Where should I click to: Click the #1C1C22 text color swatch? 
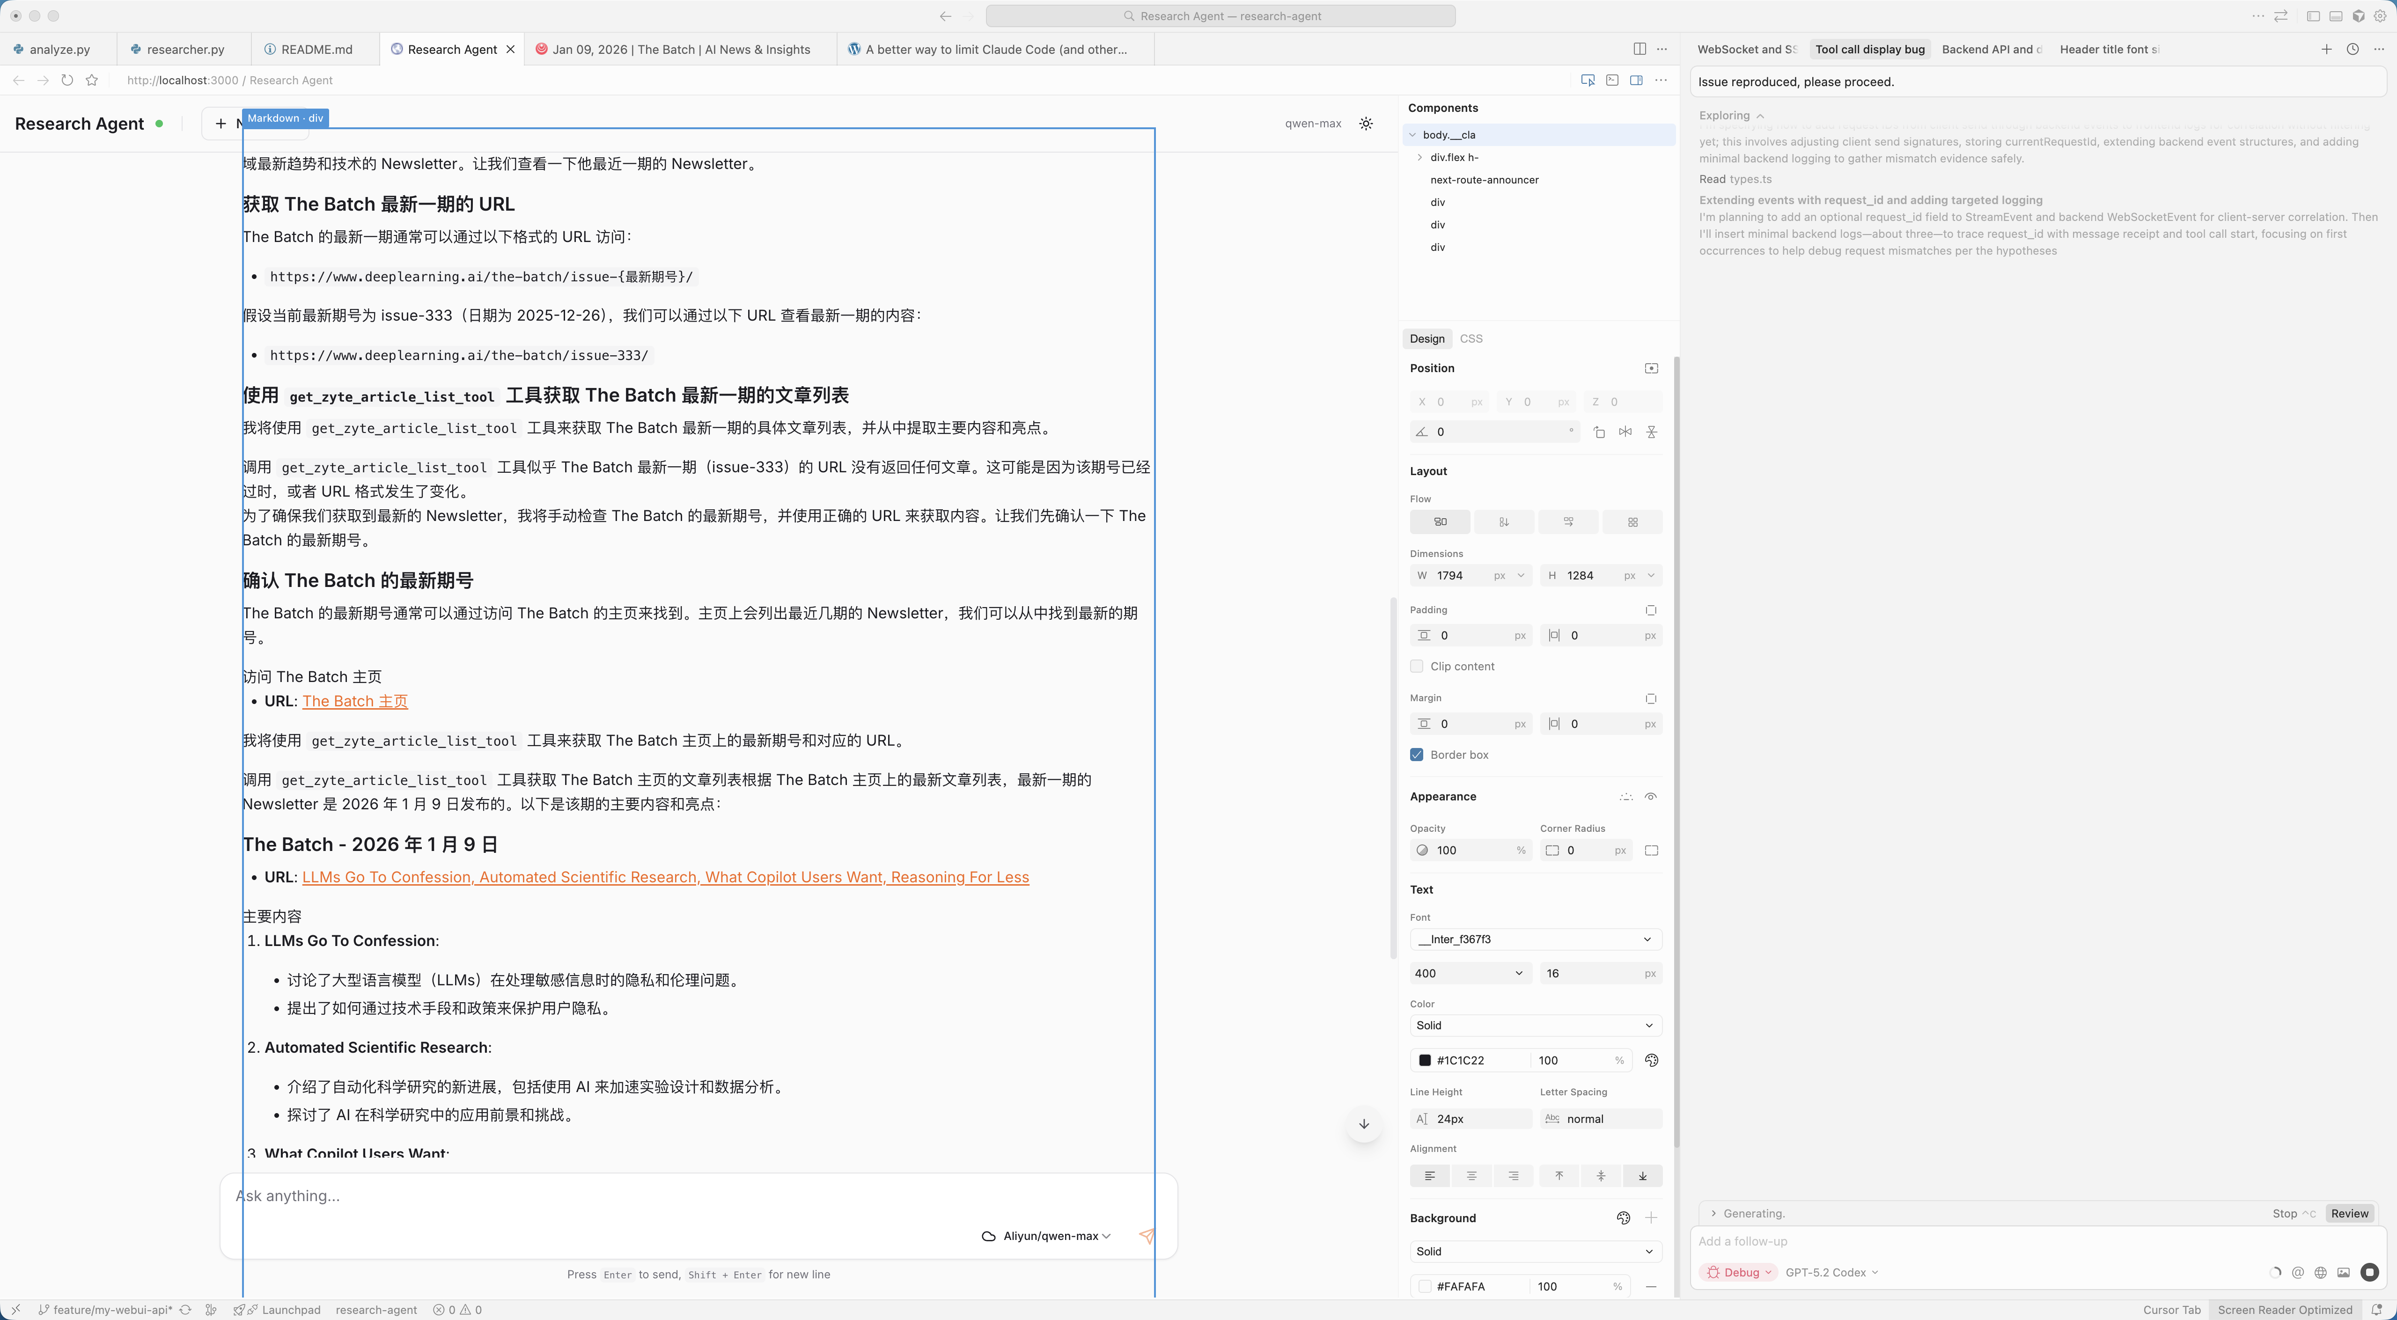[1425, 1061]
